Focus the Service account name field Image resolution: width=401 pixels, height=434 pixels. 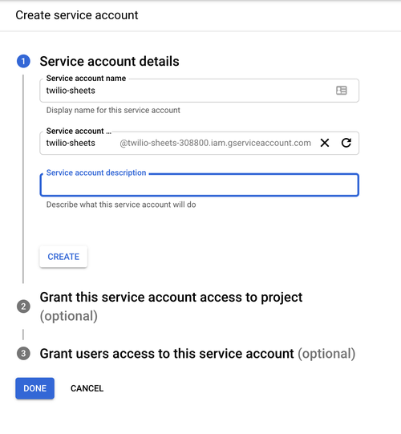[199, 91]
